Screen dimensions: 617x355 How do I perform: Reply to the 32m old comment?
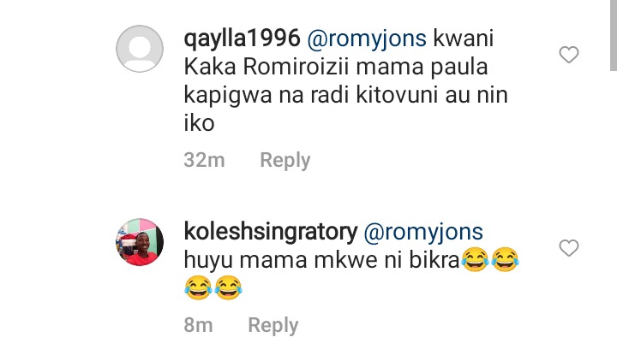[x=285, y=161]
